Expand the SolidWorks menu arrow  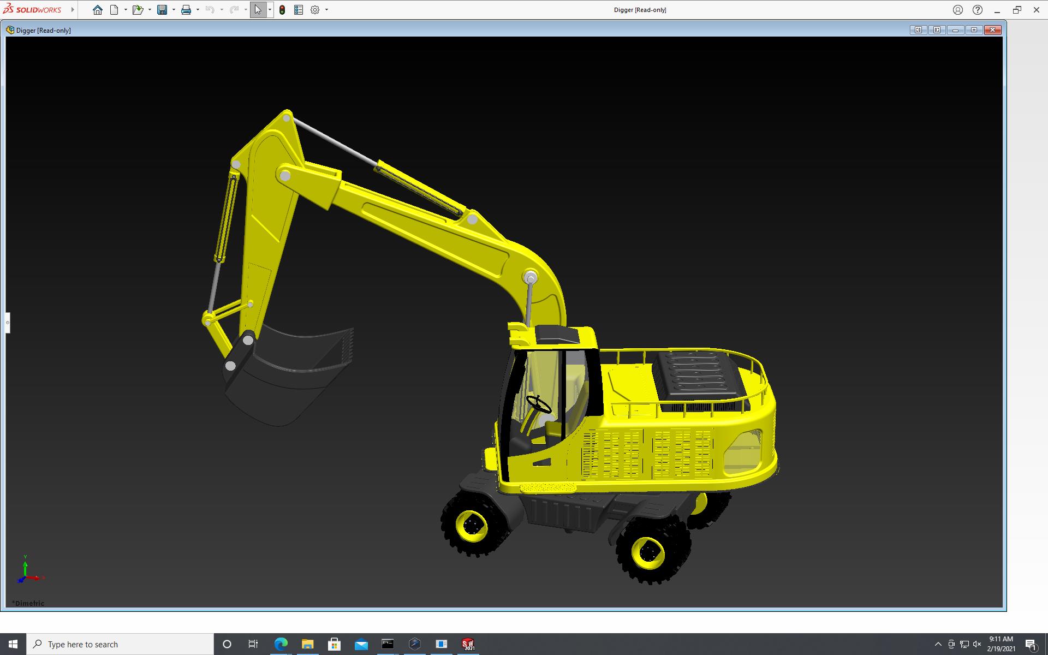click(x=73, y=10)
